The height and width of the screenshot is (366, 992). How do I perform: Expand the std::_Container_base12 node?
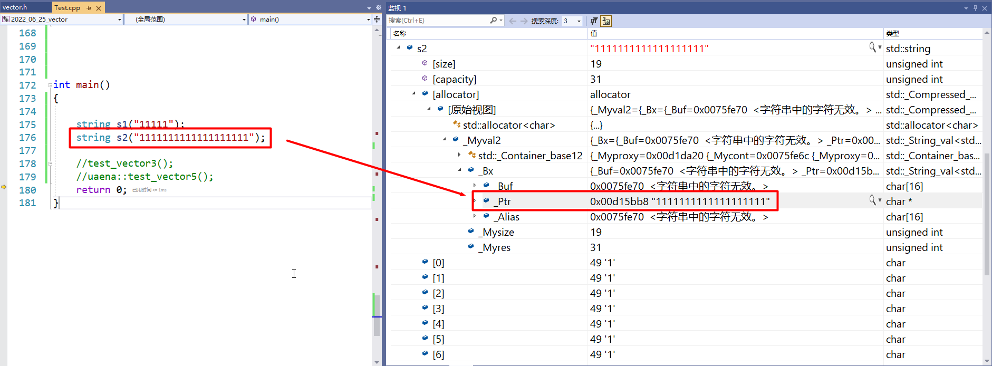(459, 155)
